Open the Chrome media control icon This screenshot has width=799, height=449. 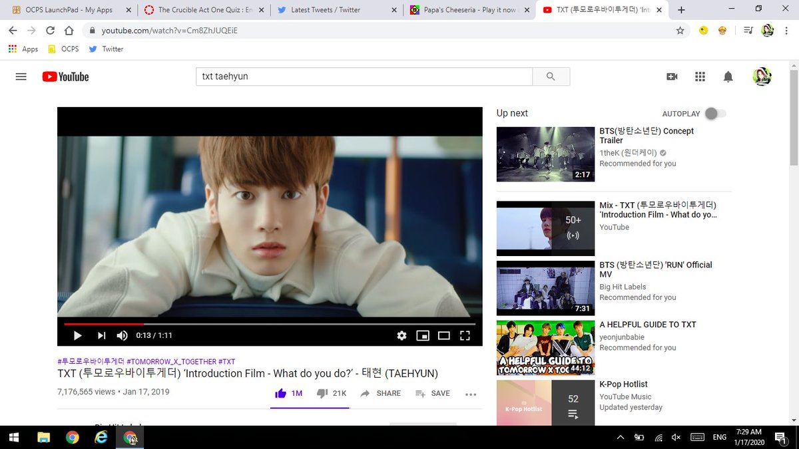pos(748,31)
